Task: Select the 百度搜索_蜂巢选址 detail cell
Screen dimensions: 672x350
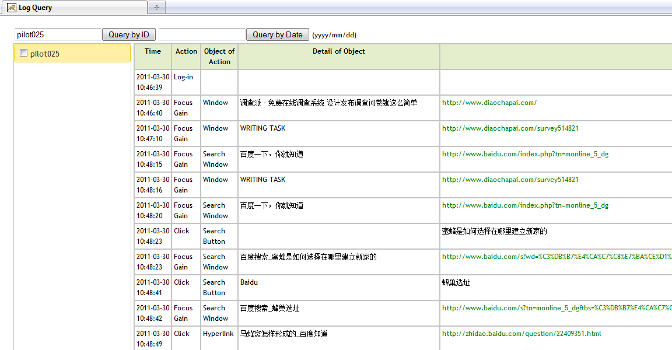Action: [x=338, y=313]
